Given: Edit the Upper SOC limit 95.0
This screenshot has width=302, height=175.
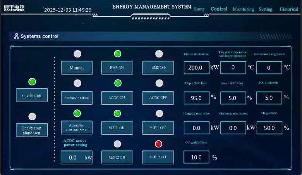Looking at the screenshot, I should pos(196,98).
